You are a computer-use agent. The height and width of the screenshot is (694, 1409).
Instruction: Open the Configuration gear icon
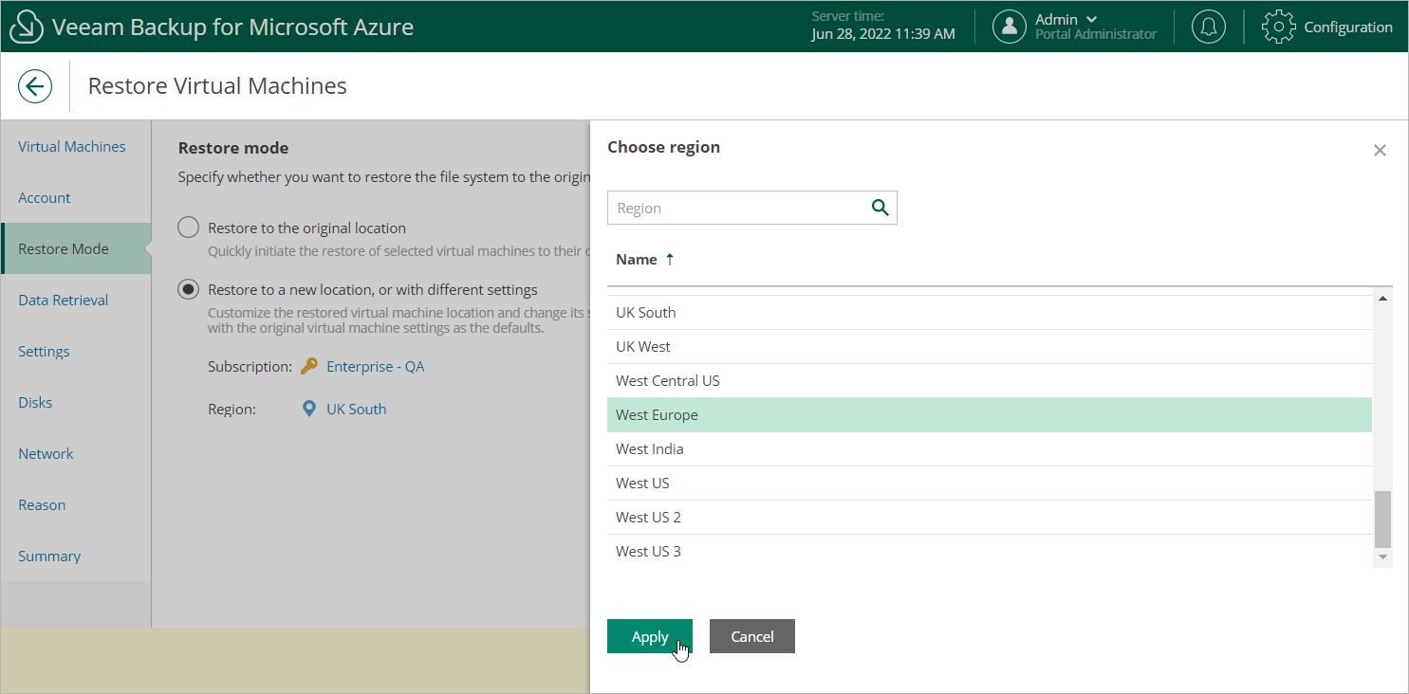1279,27
